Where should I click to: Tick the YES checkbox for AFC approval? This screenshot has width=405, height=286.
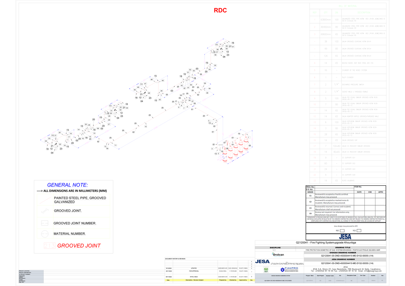pyautogui.click(x=359, y=231)
